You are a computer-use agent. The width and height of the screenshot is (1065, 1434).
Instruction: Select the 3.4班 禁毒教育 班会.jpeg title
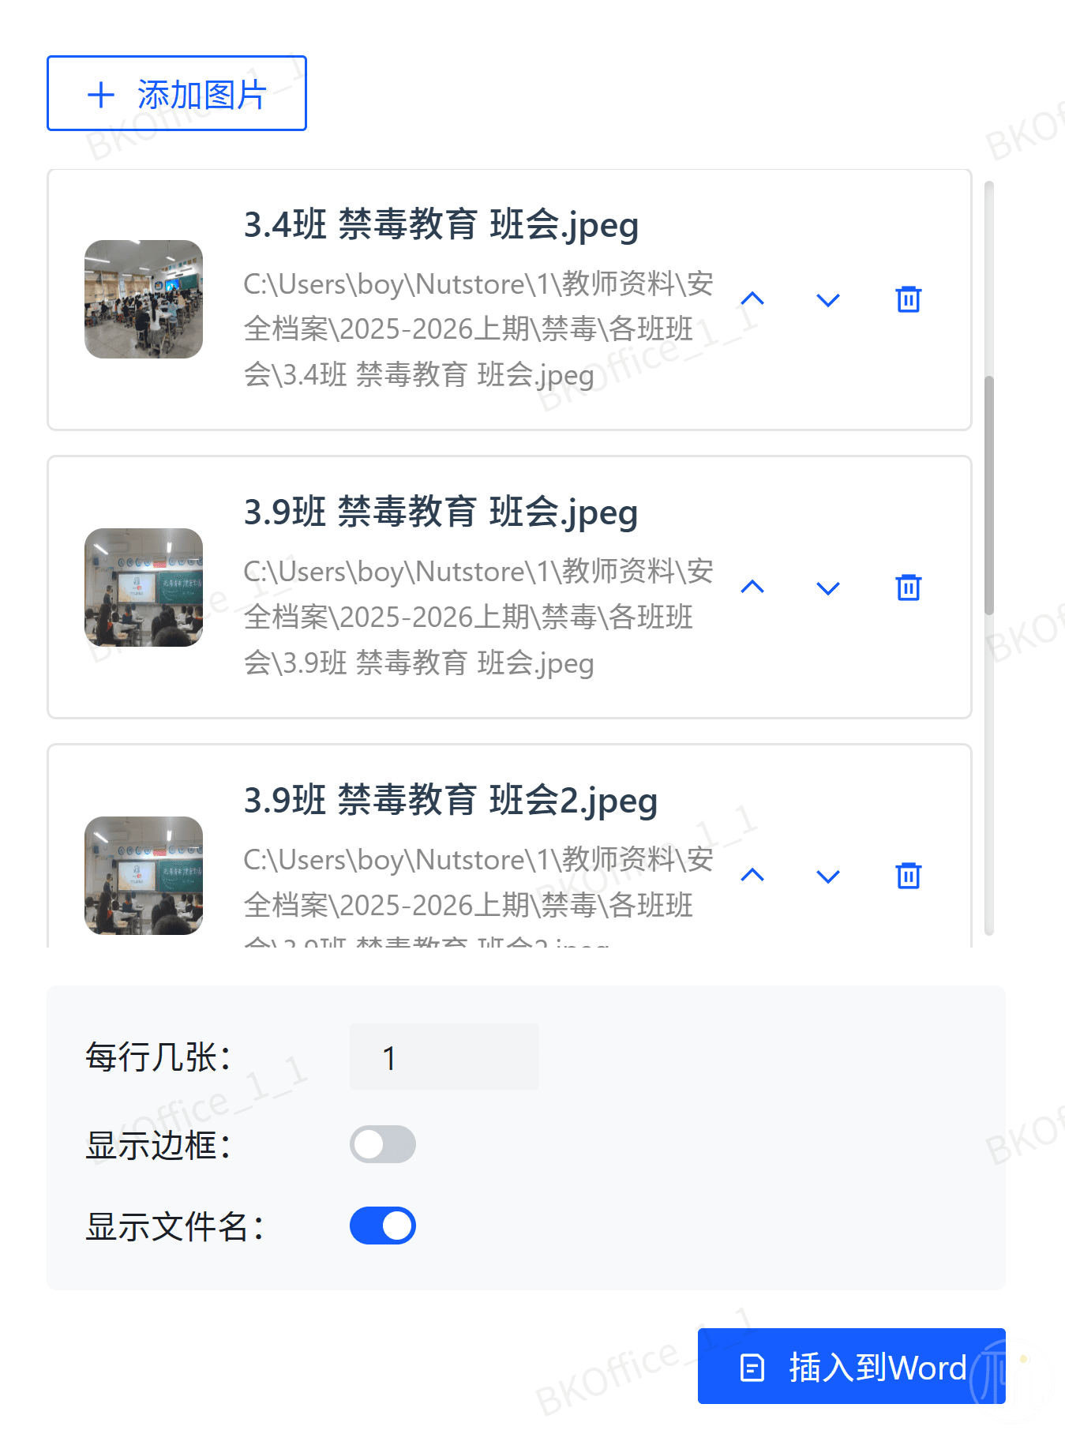441,225
